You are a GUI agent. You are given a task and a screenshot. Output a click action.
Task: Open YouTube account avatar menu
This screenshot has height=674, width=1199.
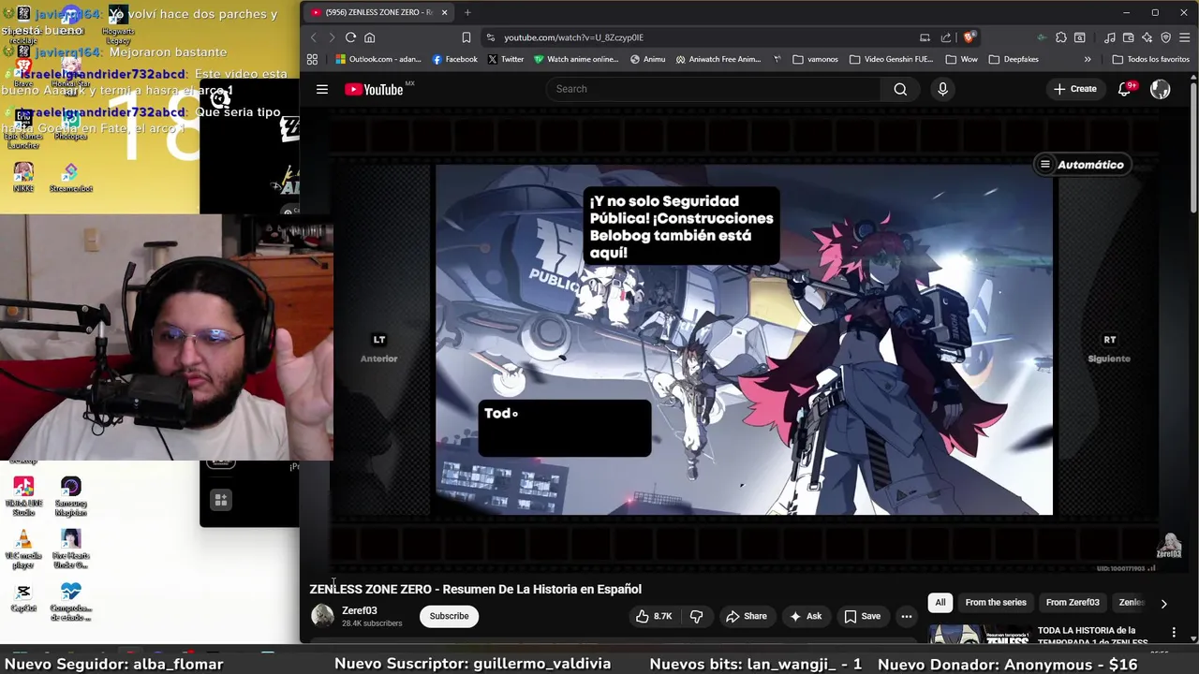1160,89
